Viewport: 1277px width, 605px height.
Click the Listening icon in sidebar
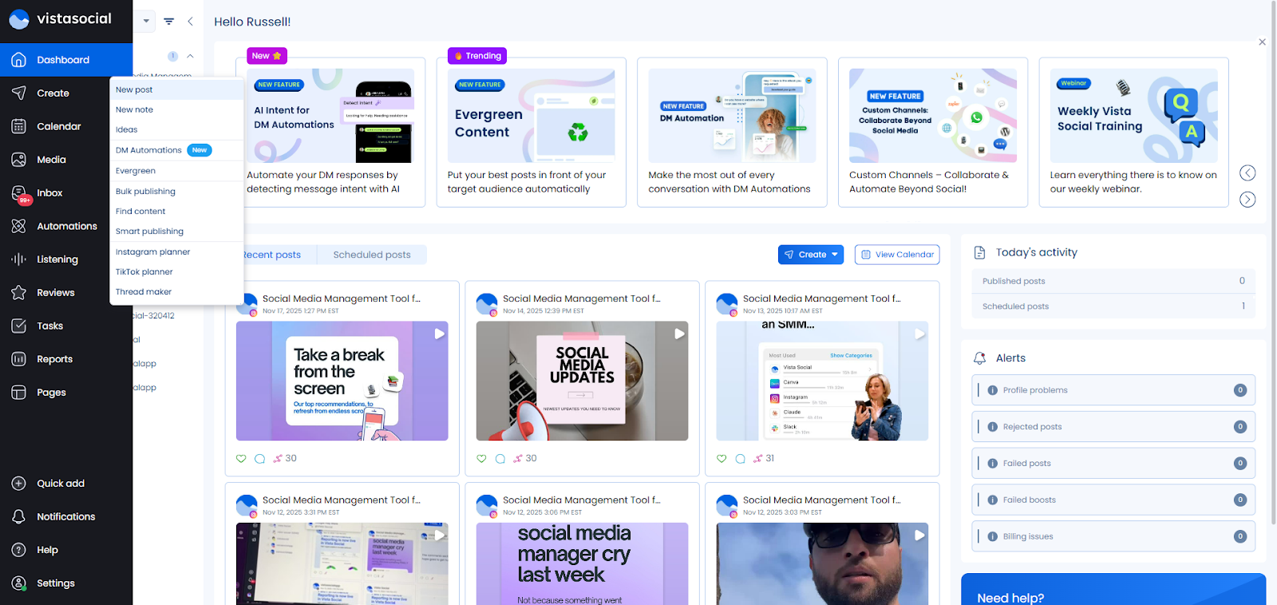point(19,259)
